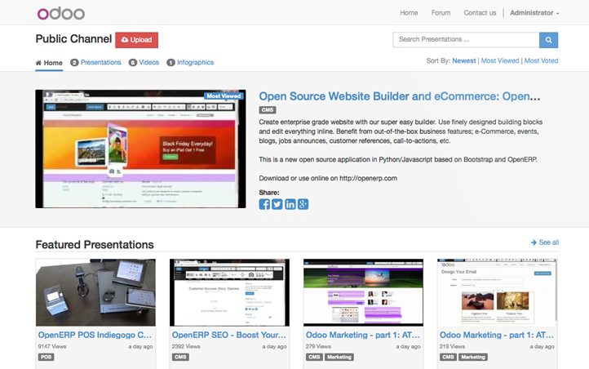Click the Public Channel heading
The height and width of the screenshot is (369, 589).
click(x=73, y=39)
